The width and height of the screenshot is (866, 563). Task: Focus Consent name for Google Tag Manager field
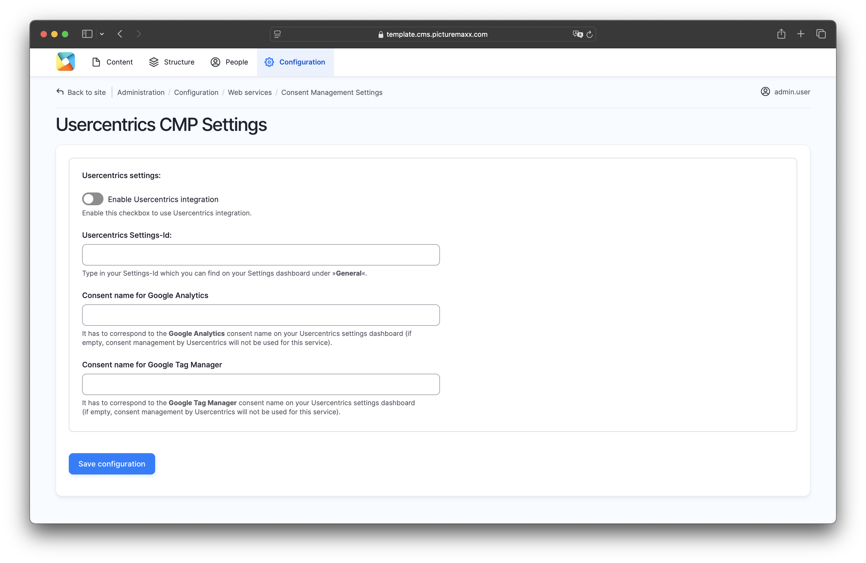(x=260, y=384)
